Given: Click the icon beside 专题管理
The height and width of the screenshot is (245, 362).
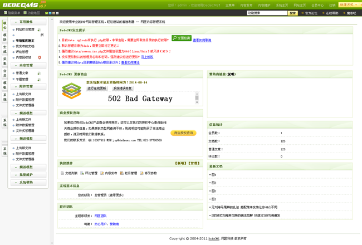Looking at the screenshot, I should point(39,80).
